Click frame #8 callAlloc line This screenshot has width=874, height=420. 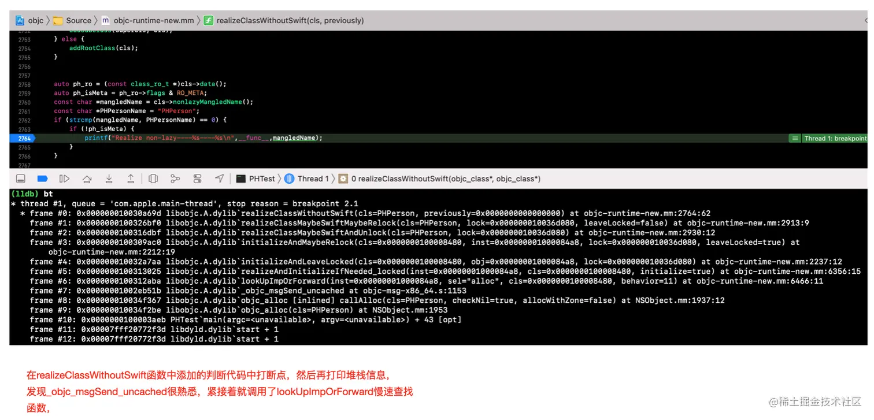[377, 300]
